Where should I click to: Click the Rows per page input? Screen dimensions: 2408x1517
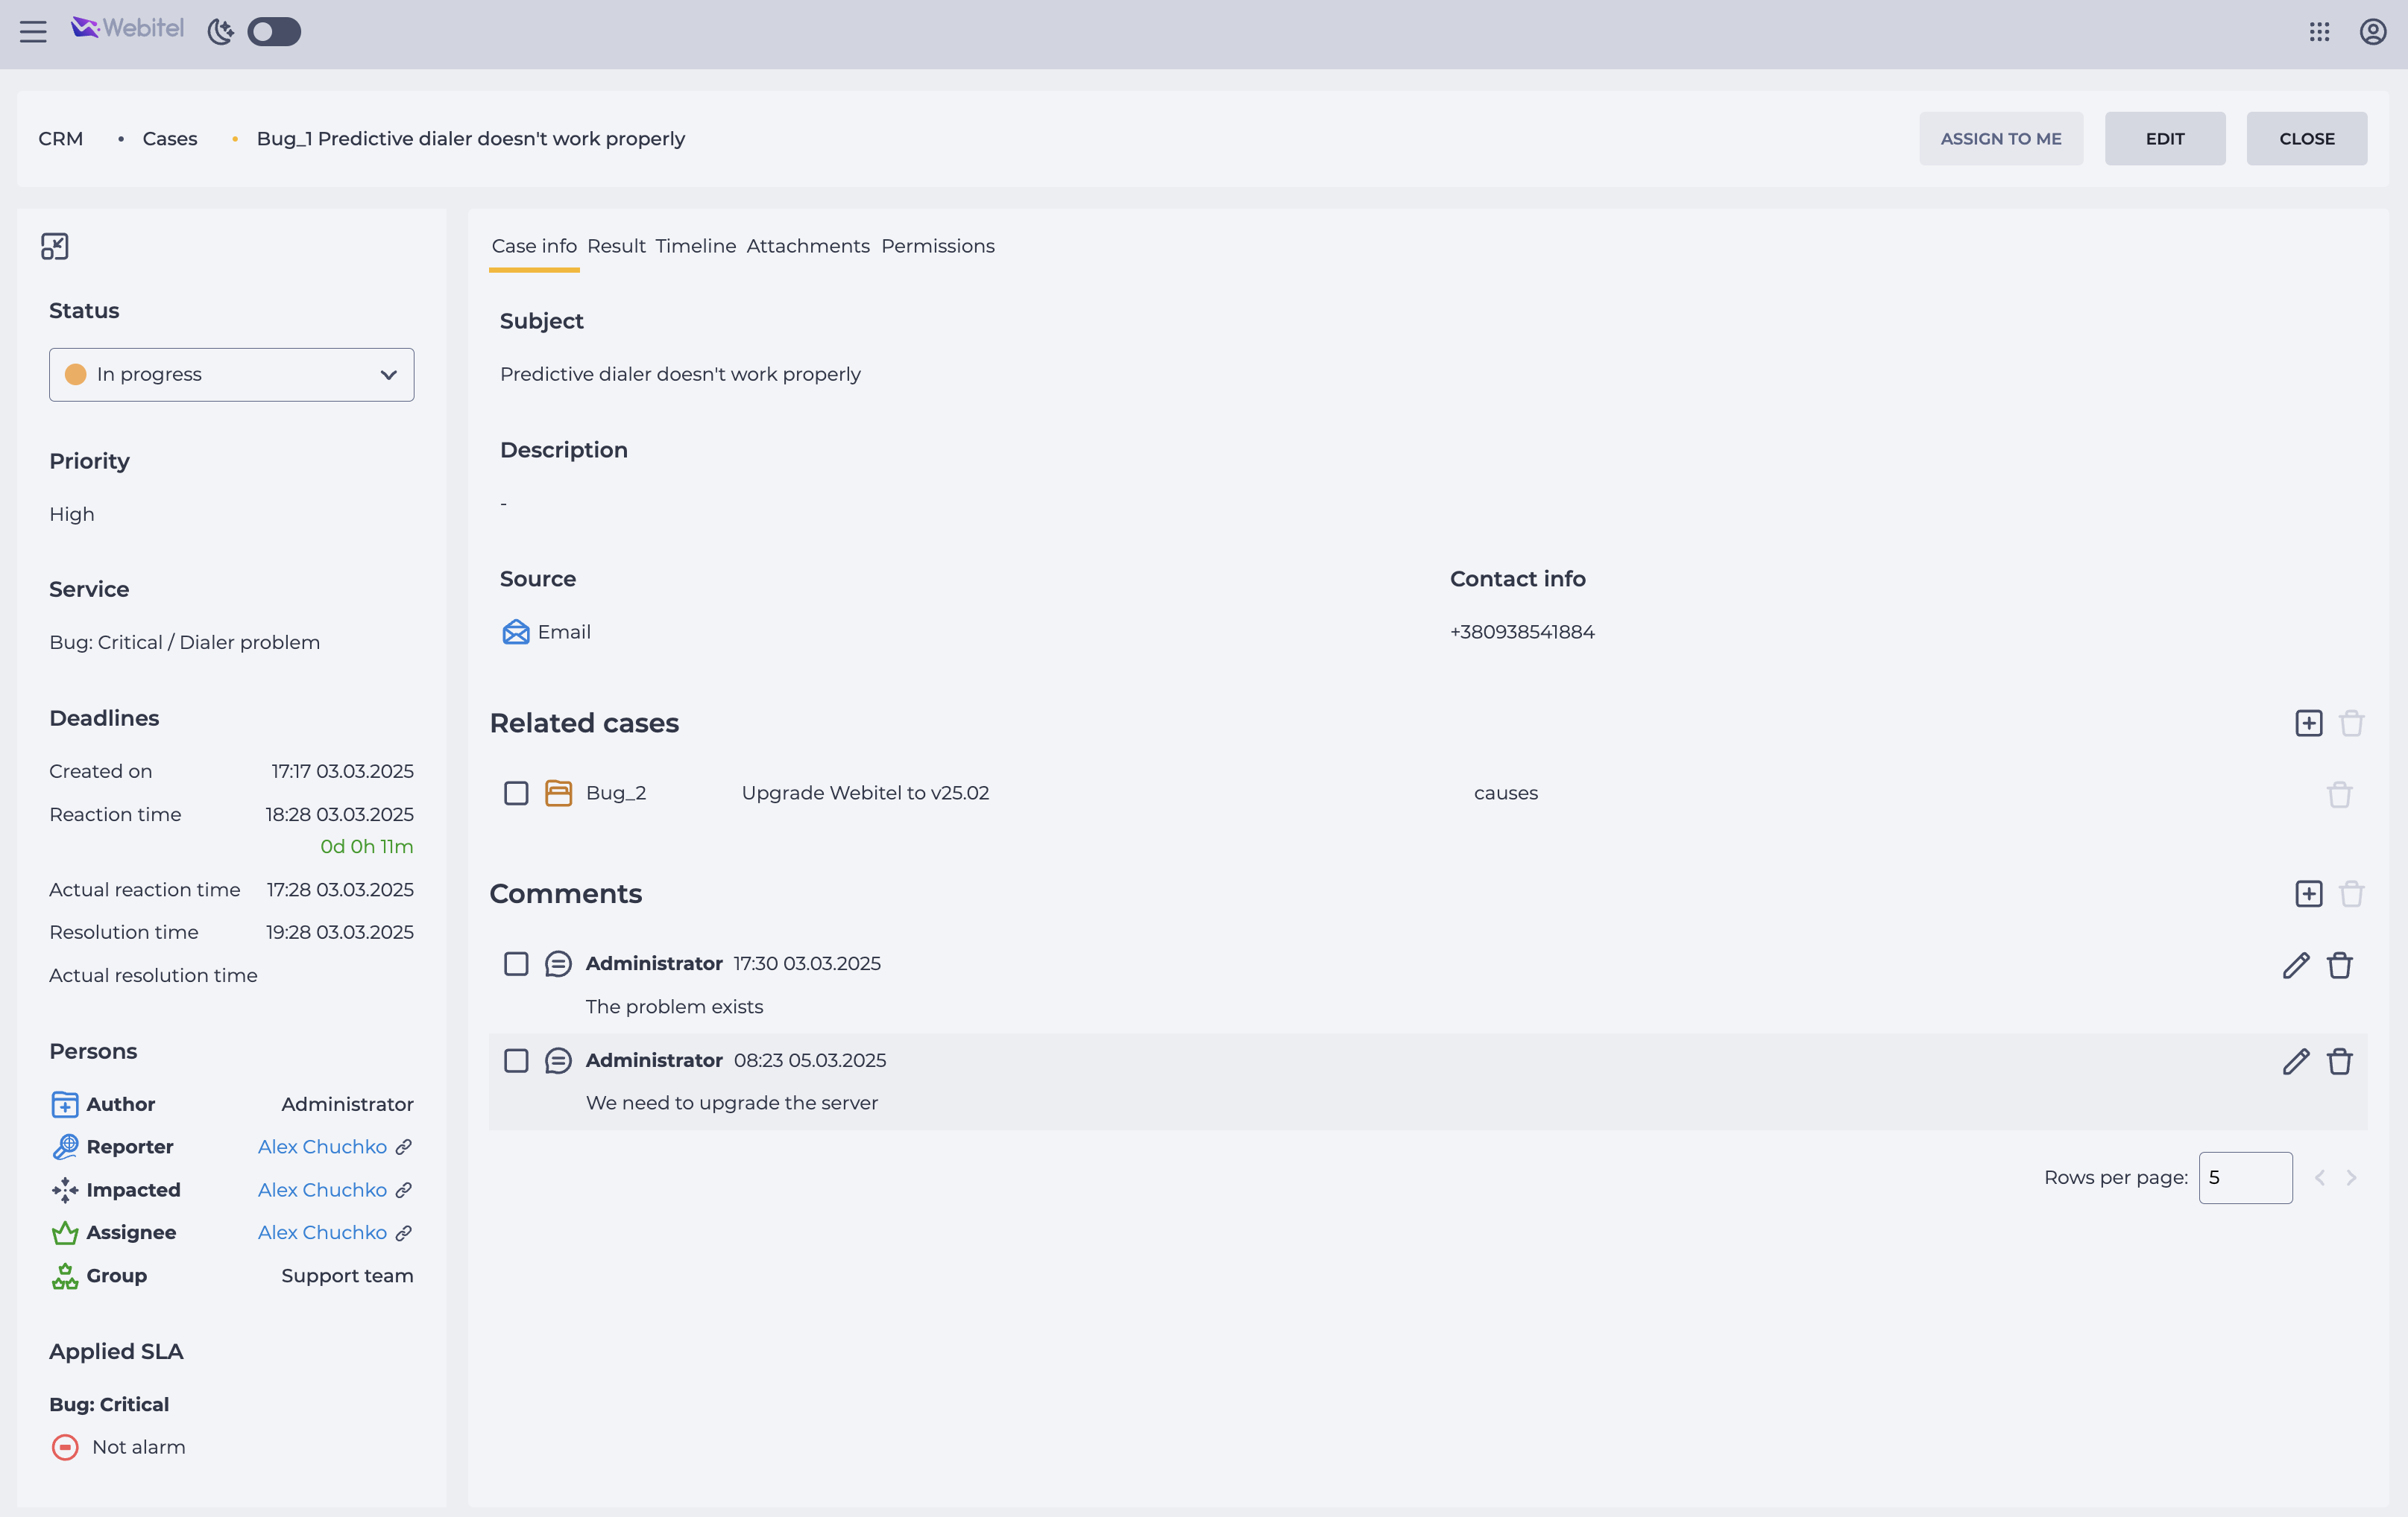tap(2246, 1177)
